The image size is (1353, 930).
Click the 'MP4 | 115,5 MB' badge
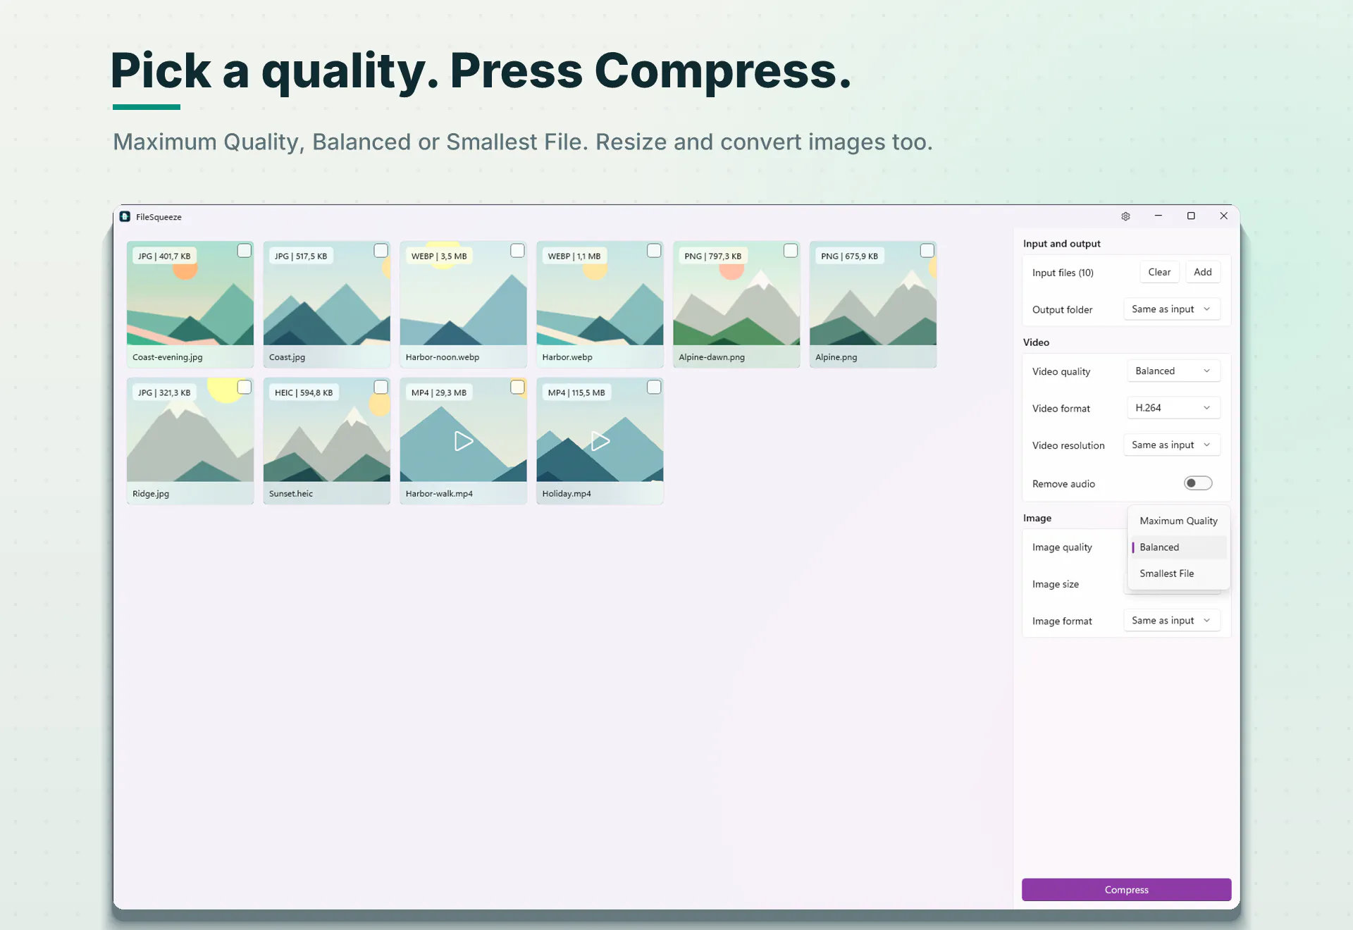[x=576, y=392]
